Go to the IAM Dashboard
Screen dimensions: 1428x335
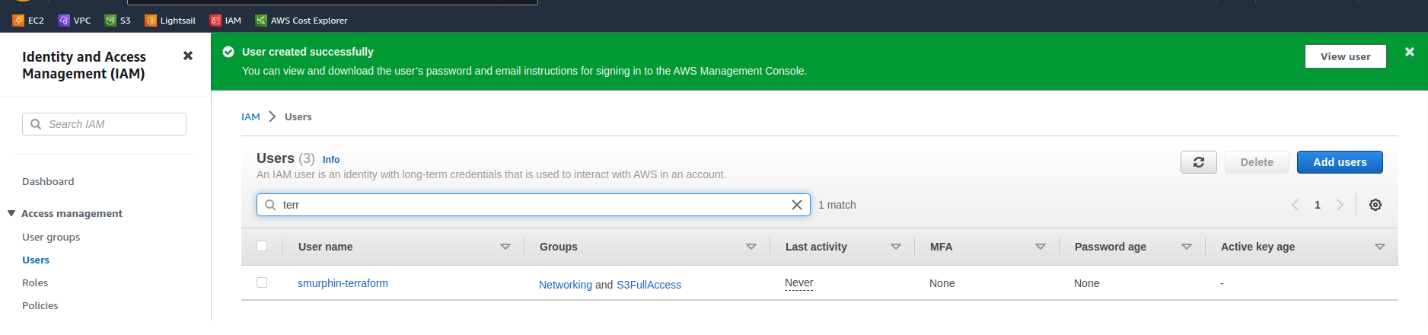click(48, 181)
